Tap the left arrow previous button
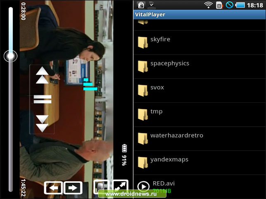This screenshot has width=266, height=199. [53, 188]
